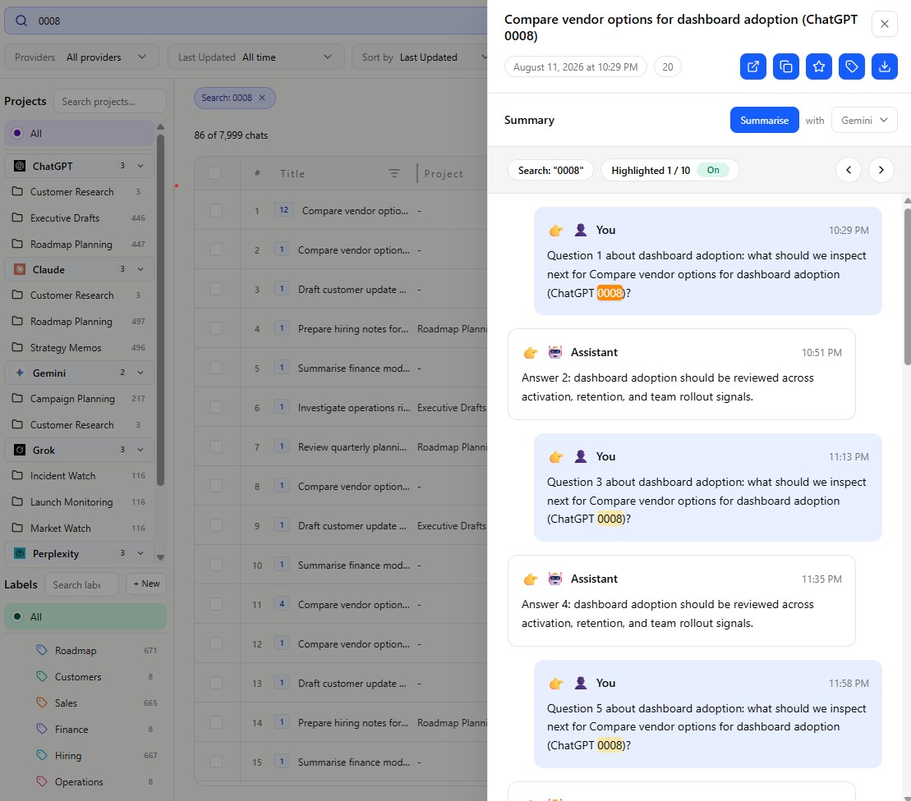Check the box for row 5

point(216,368)
